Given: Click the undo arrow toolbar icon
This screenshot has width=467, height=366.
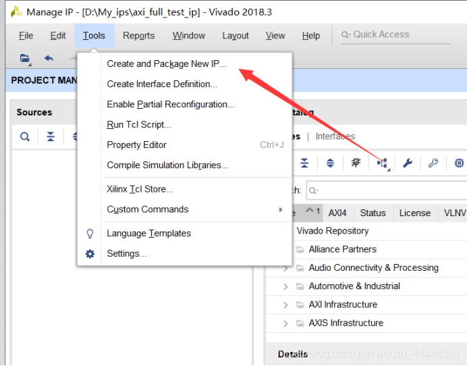Looking at the screenshot, I should pos(49,58).
